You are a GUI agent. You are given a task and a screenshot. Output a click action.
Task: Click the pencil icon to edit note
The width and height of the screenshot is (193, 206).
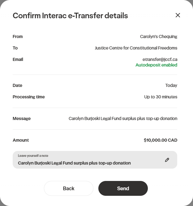pos(167,160)
